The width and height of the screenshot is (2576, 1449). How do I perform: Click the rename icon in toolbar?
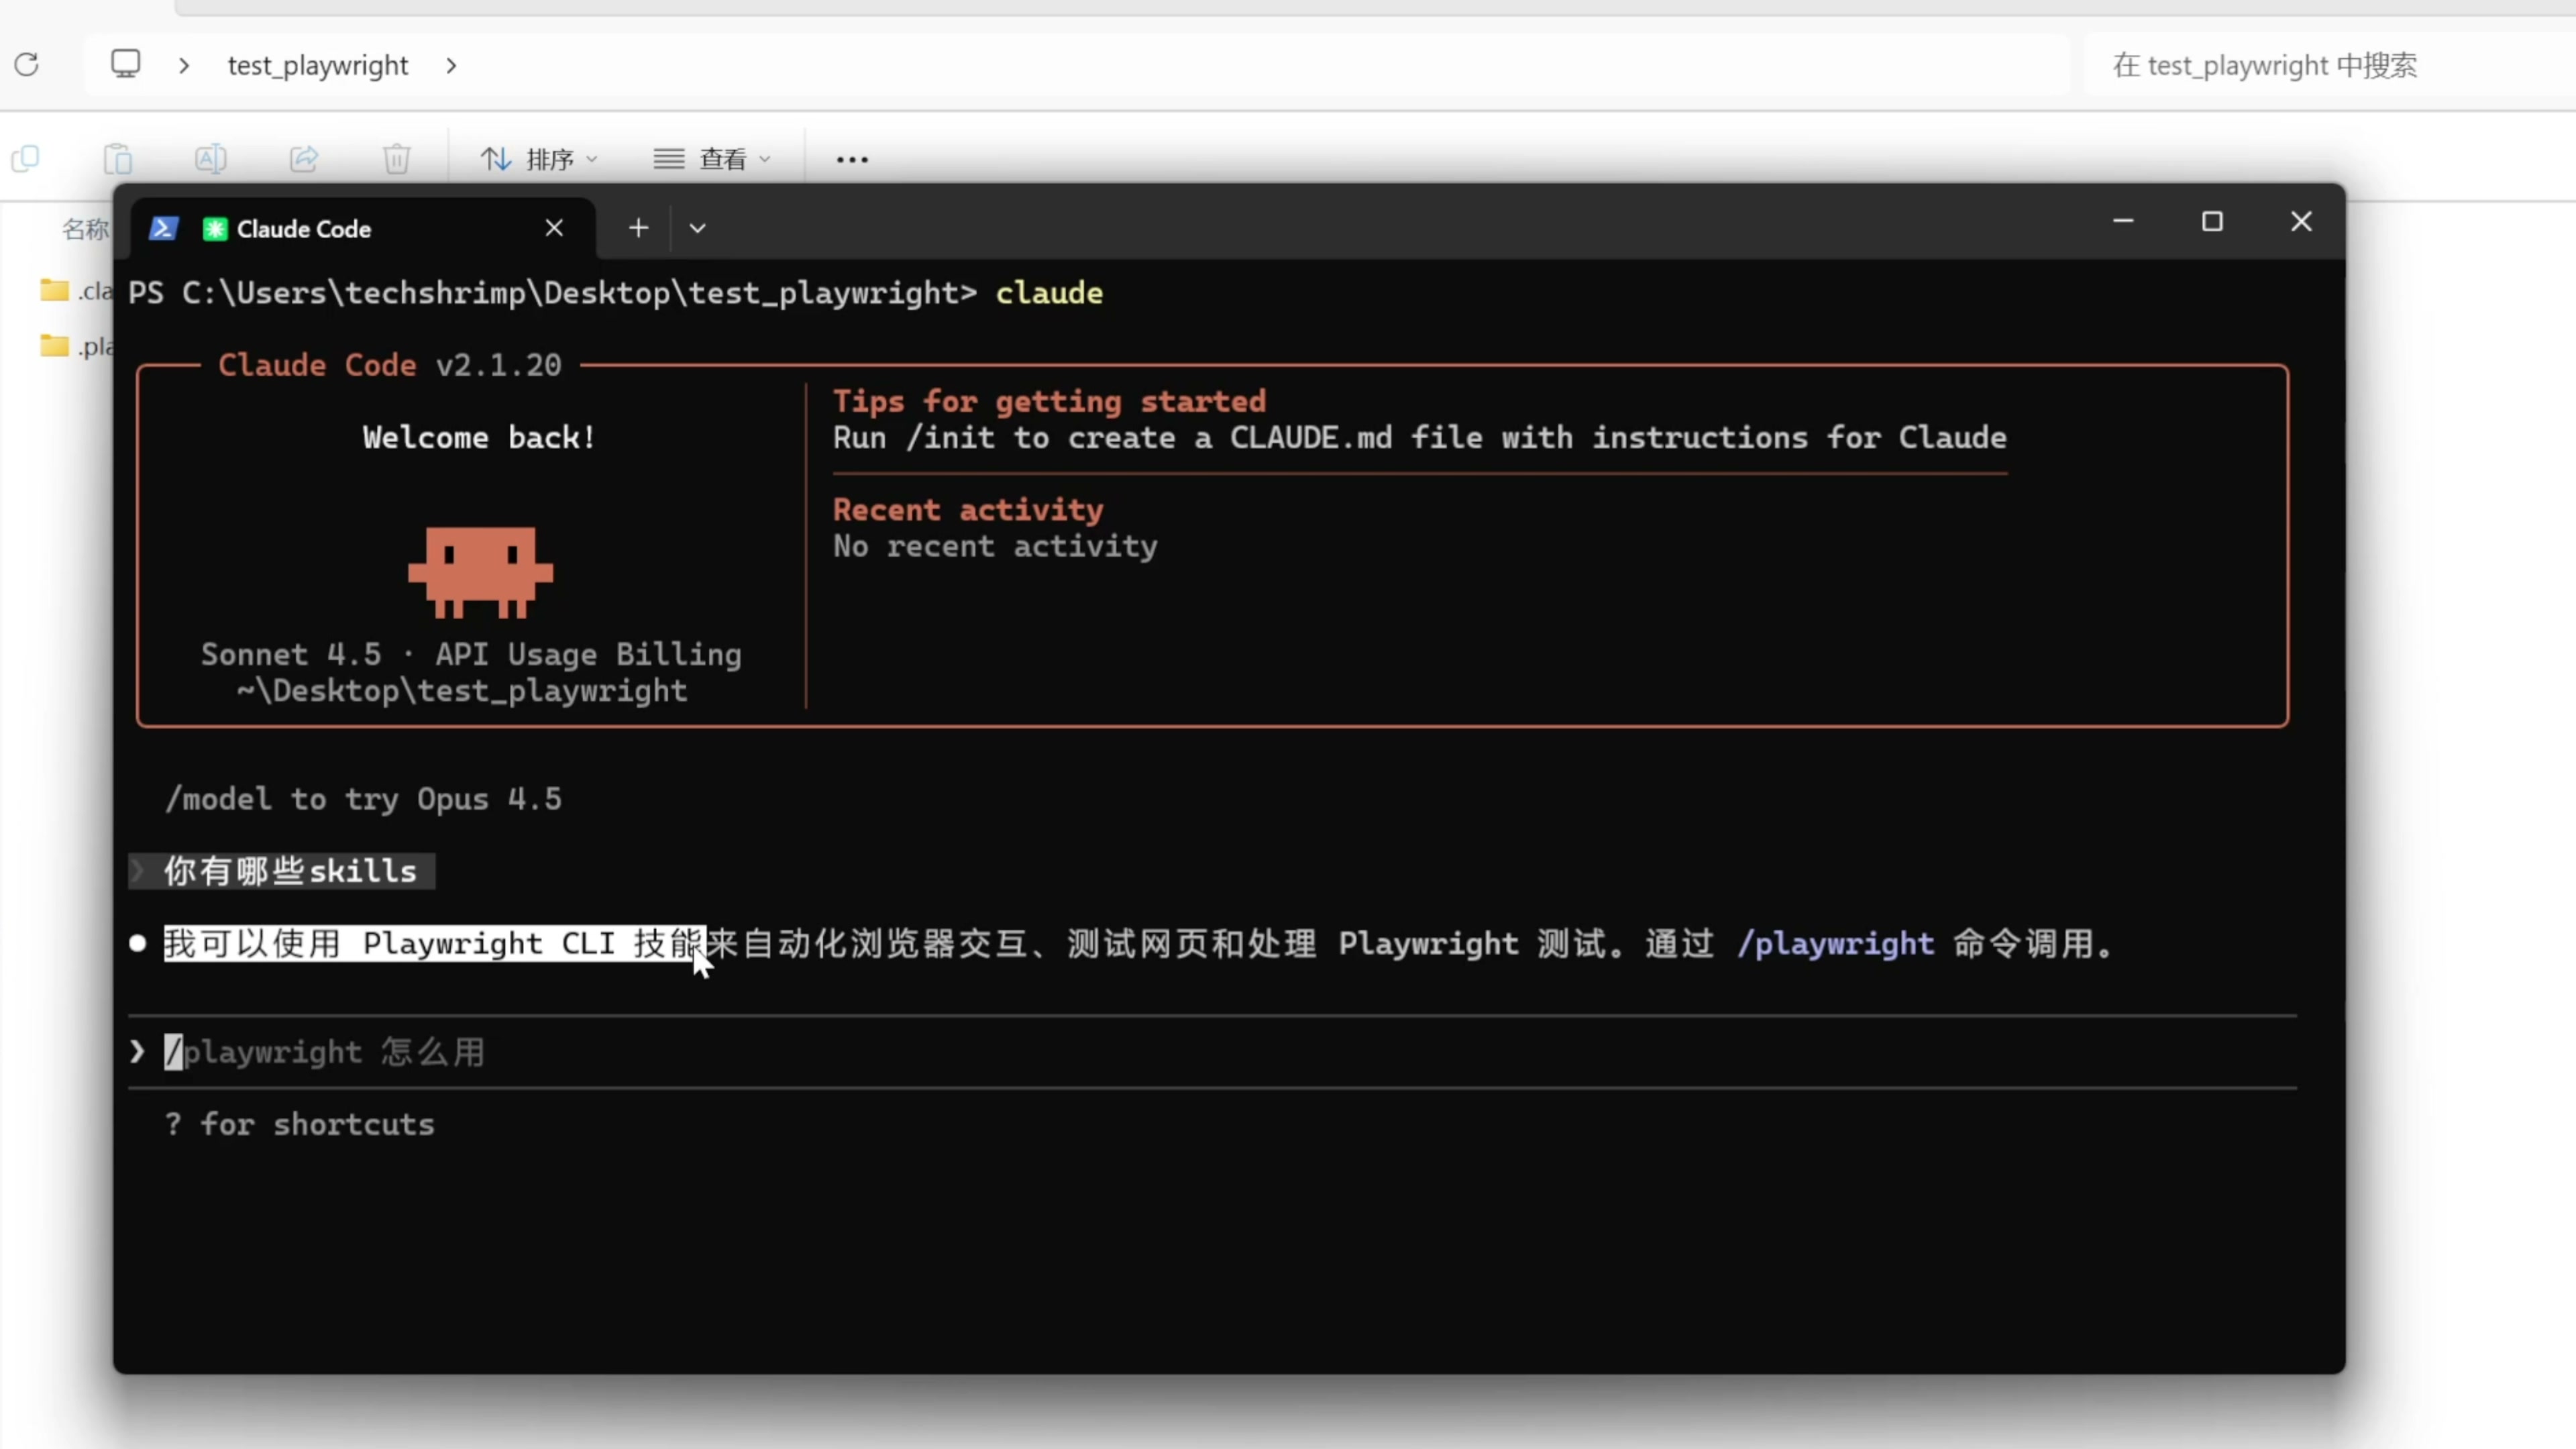[x=210, y=159]
